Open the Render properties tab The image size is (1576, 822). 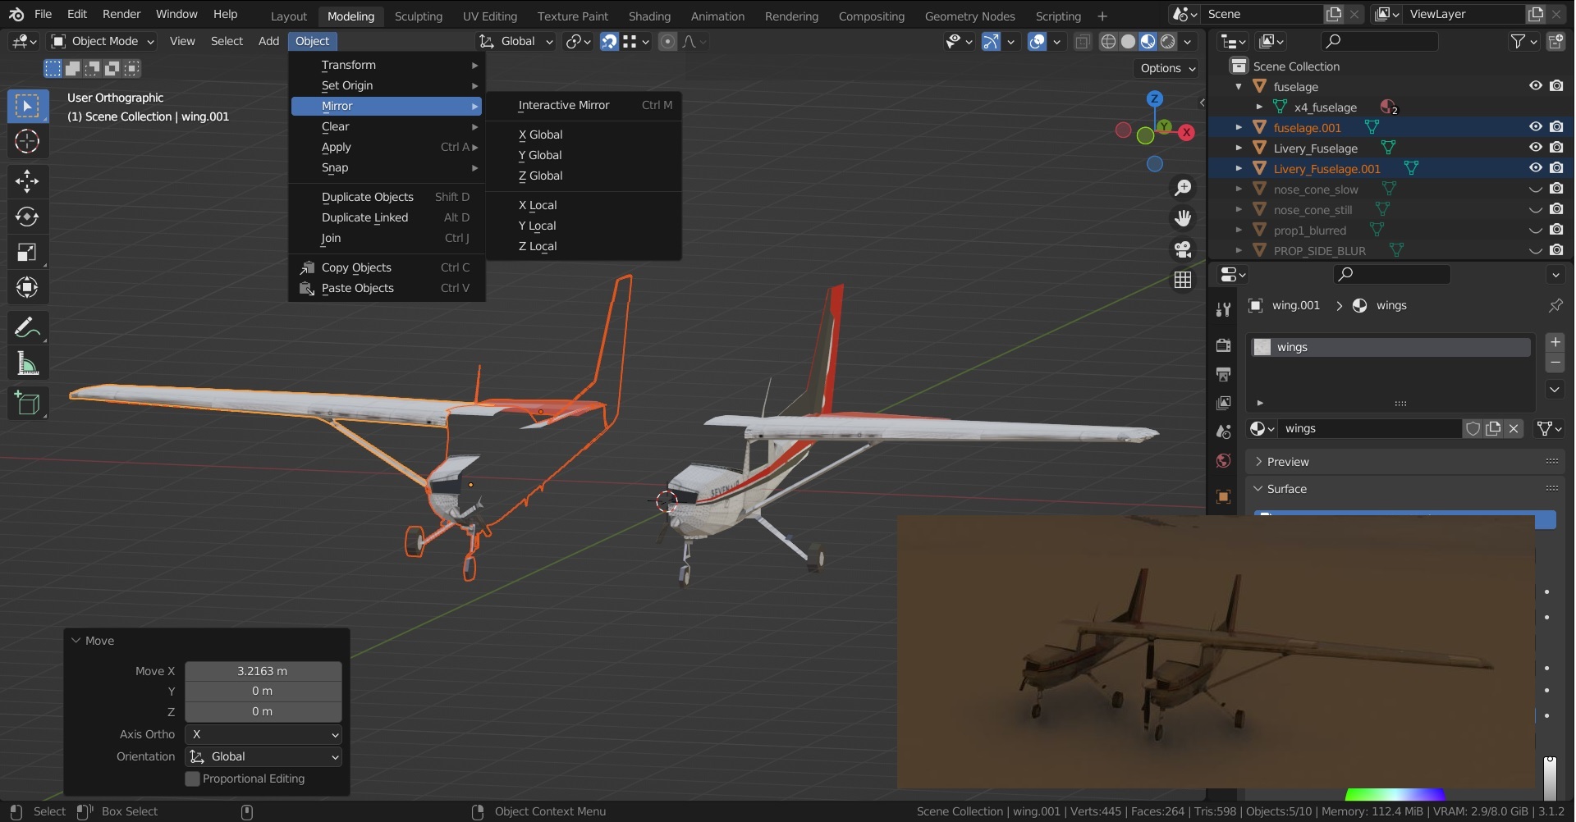[1223, 345]
